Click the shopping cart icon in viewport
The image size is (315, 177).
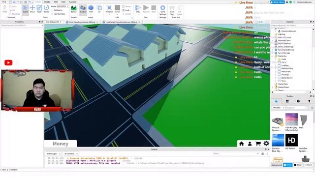[258, 144]
